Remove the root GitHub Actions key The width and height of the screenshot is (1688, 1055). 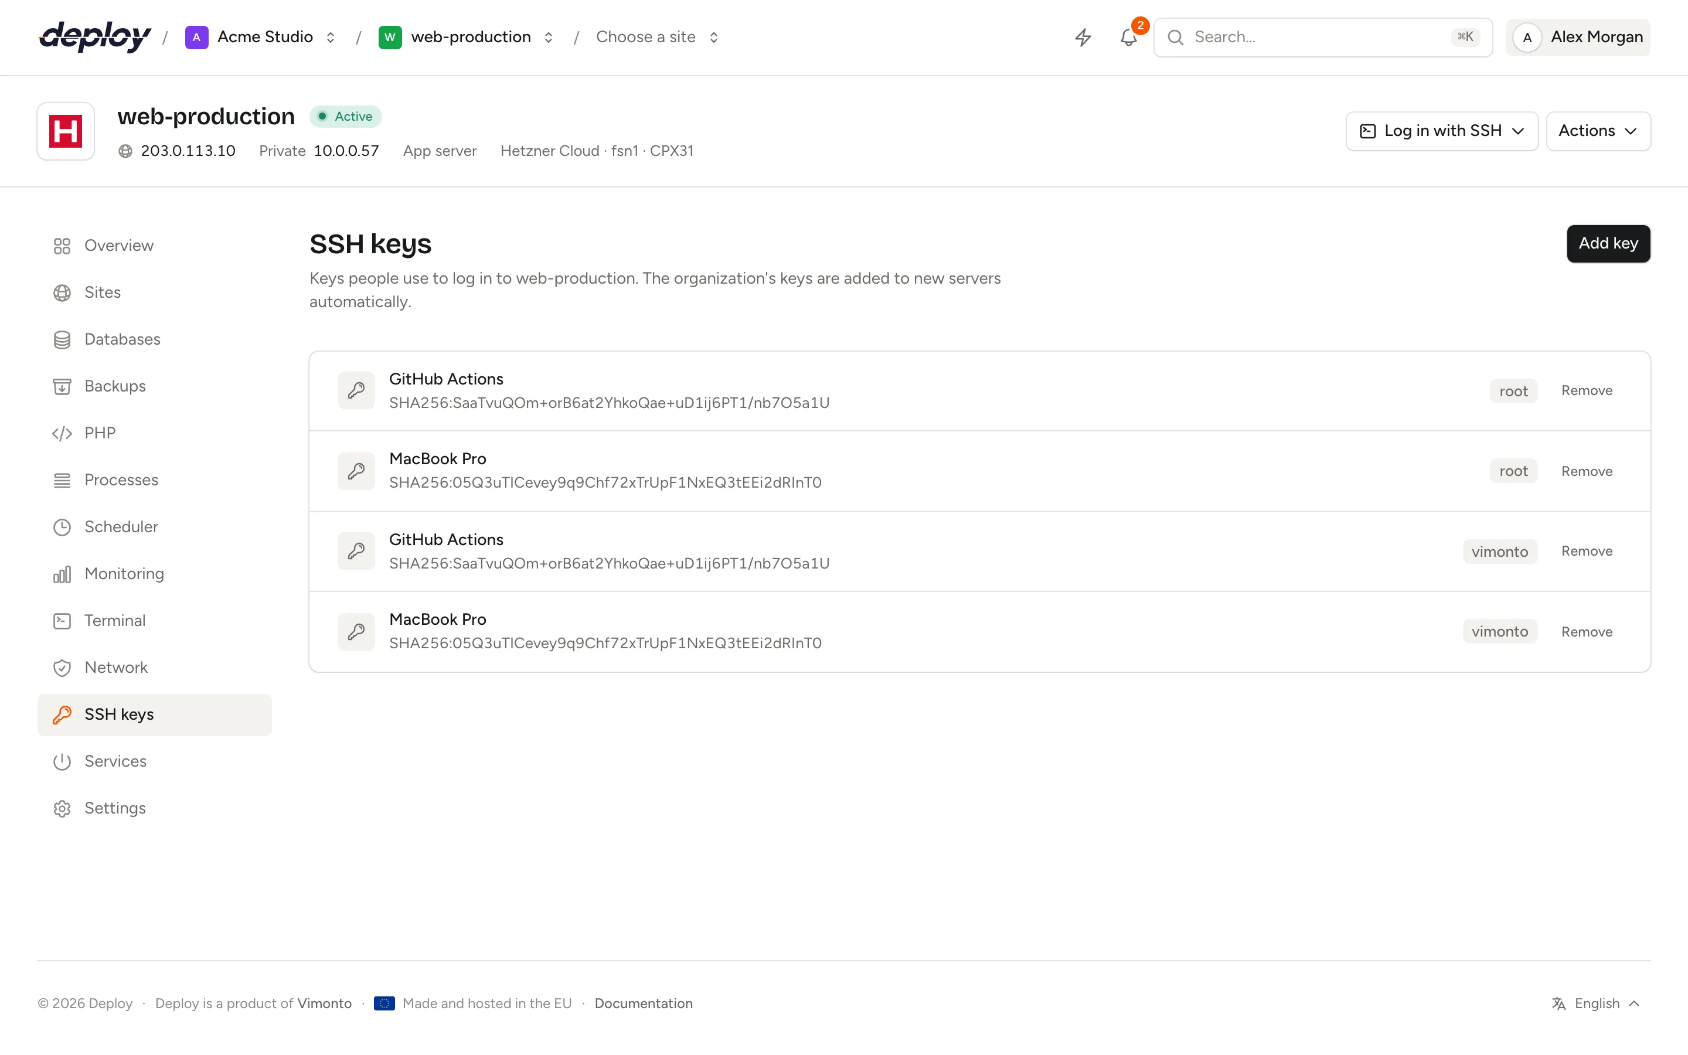click(1586, 391)
